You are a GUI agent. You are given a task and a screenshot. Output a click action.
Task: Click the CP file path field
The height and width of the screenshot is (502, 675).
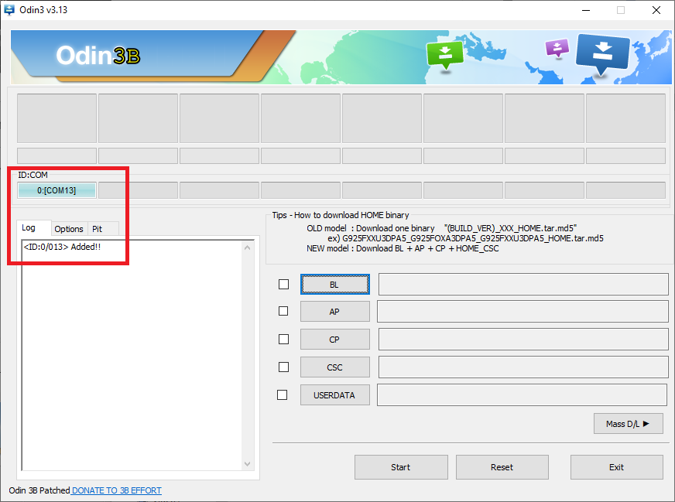point(523,339)
